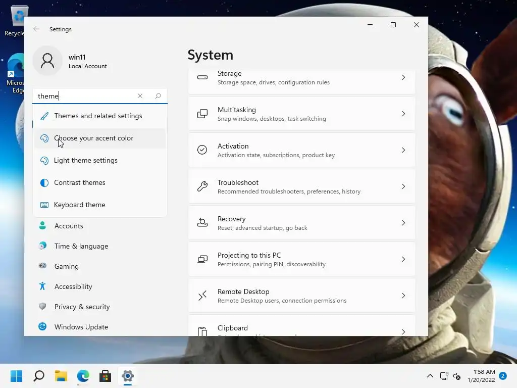The width and height of the screenshot is (517, 388).
Task: Click the Privacy & security shield icon
Action: click(x=42, y=306)
